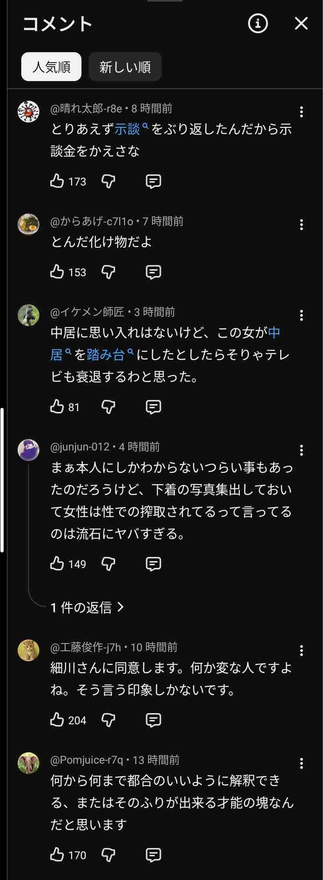
Task: Open options menu for @イケメン師匠's comment
Action: point(301,315)
